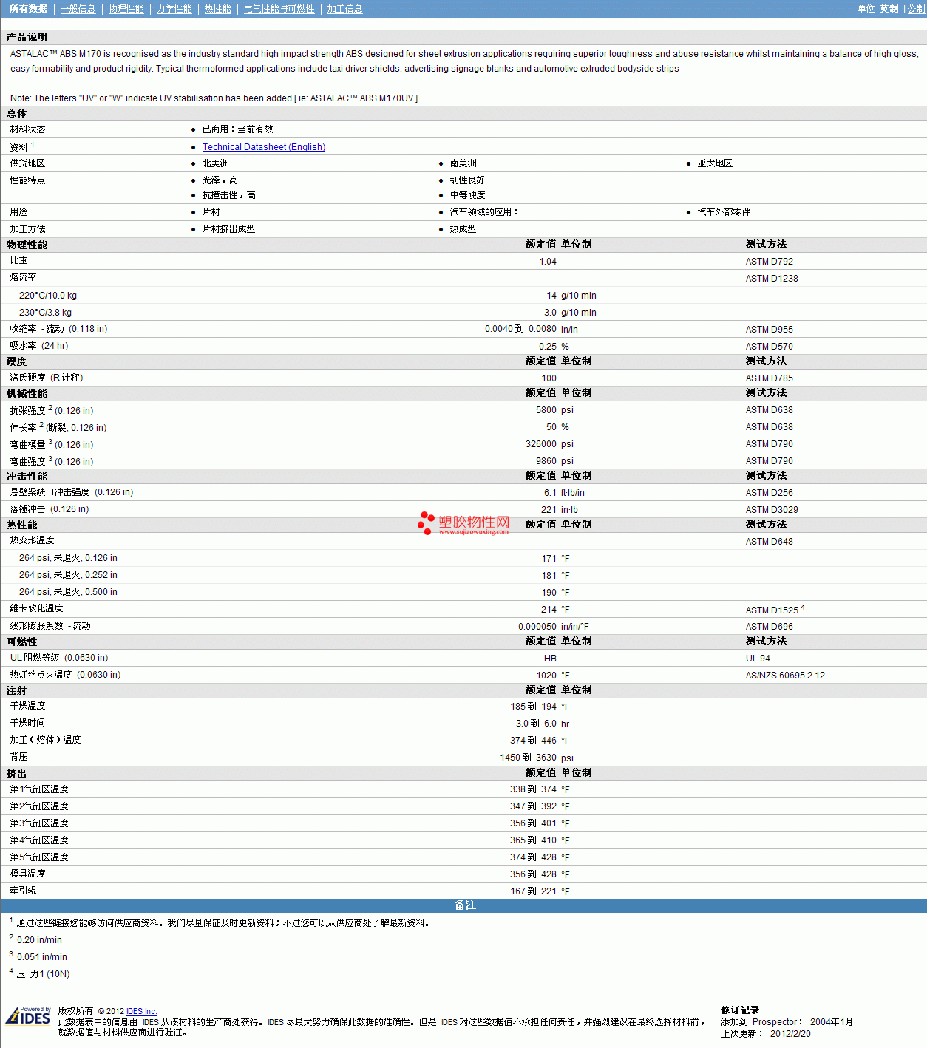Click the 光泽，高 feature

pos(220,180)
